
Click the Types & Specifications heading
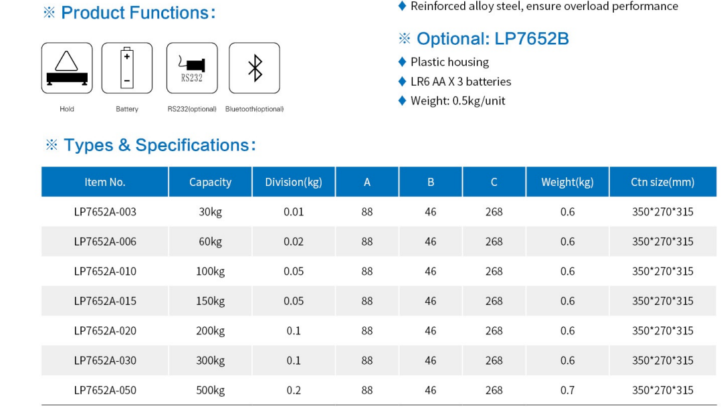[159, 145]
